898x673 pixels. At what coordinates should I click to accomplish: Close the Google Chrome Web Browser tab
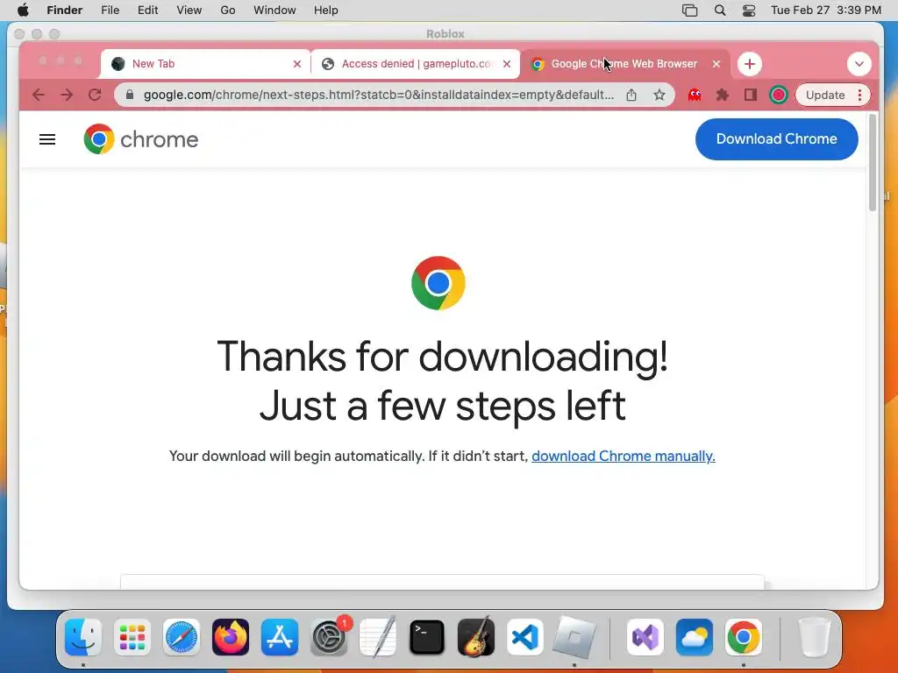(x=716, y=64)
